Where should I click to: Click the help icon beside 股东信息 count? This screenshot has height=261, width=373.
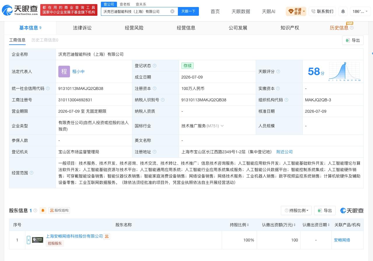pyautogui.click(x=35, y=210)
